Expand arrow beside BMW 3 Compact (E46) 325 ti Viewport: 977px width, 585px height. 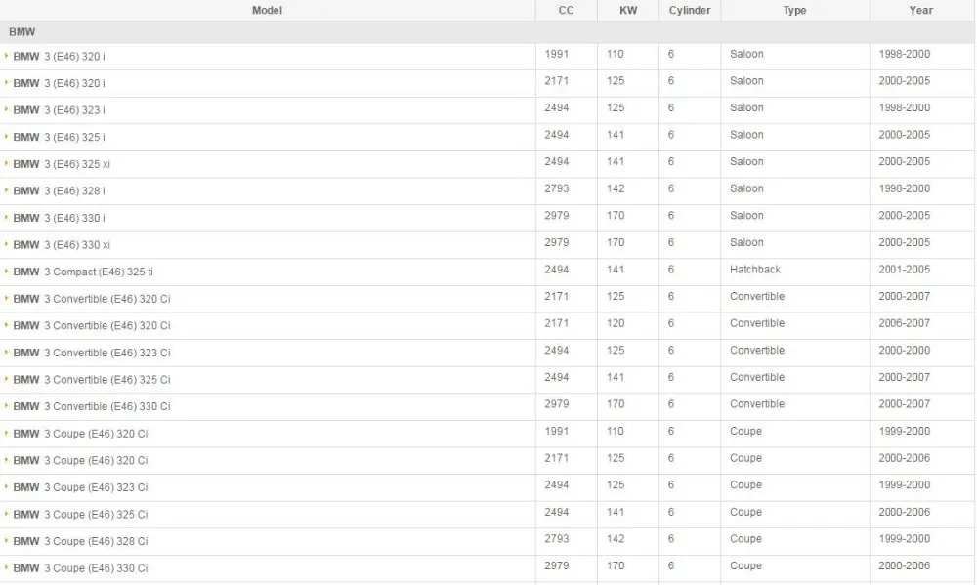click(x=6, y=271)
